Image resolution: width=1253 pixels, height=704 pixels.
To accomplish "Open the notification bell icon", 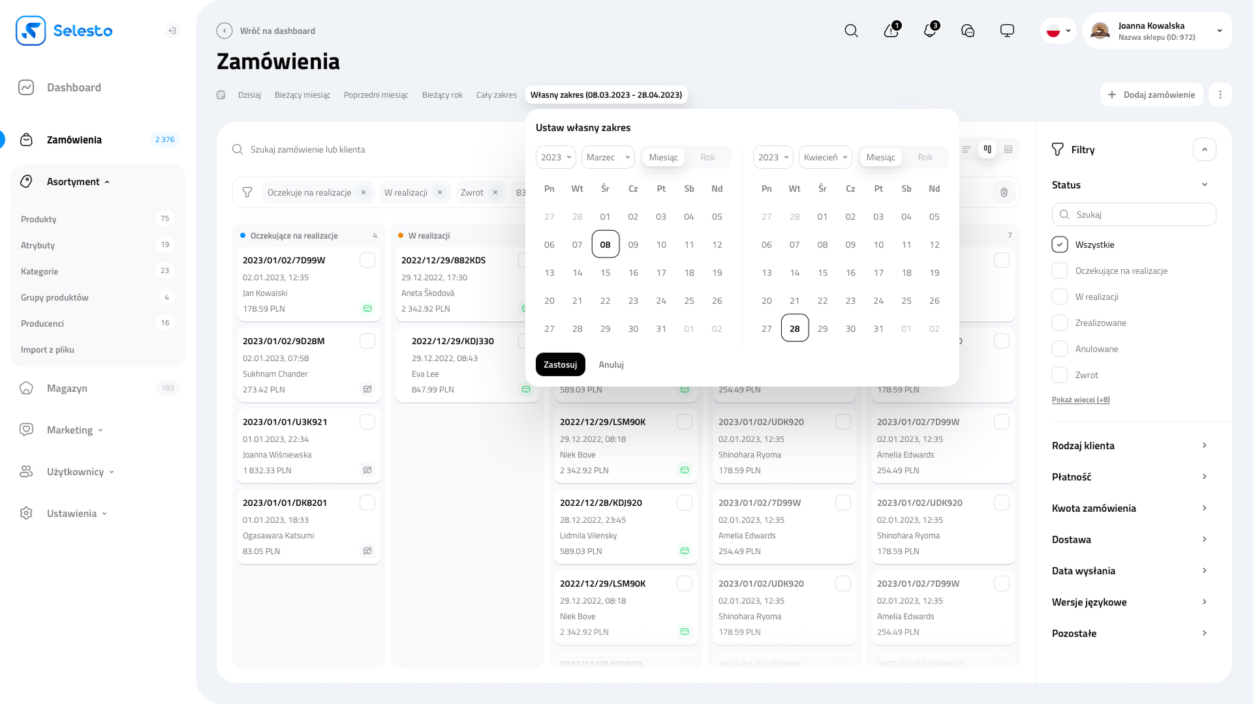I will pos(930,31).
